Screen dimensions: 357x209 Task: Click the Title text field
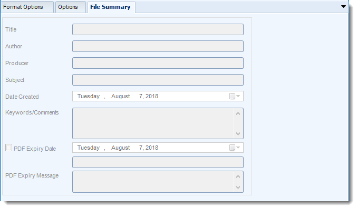coord(158,29)
